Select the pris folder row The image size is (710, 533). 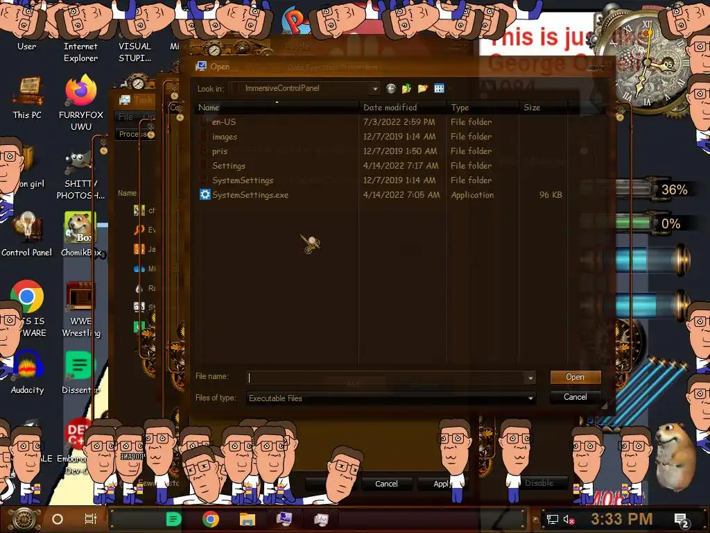coord(219,151)
